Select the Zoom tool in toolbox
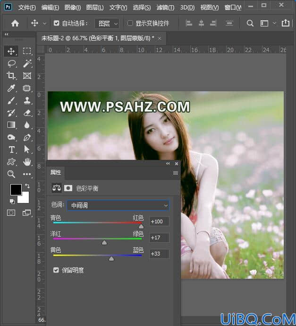Screen dimensions: 296x326 tap(11, 174)
